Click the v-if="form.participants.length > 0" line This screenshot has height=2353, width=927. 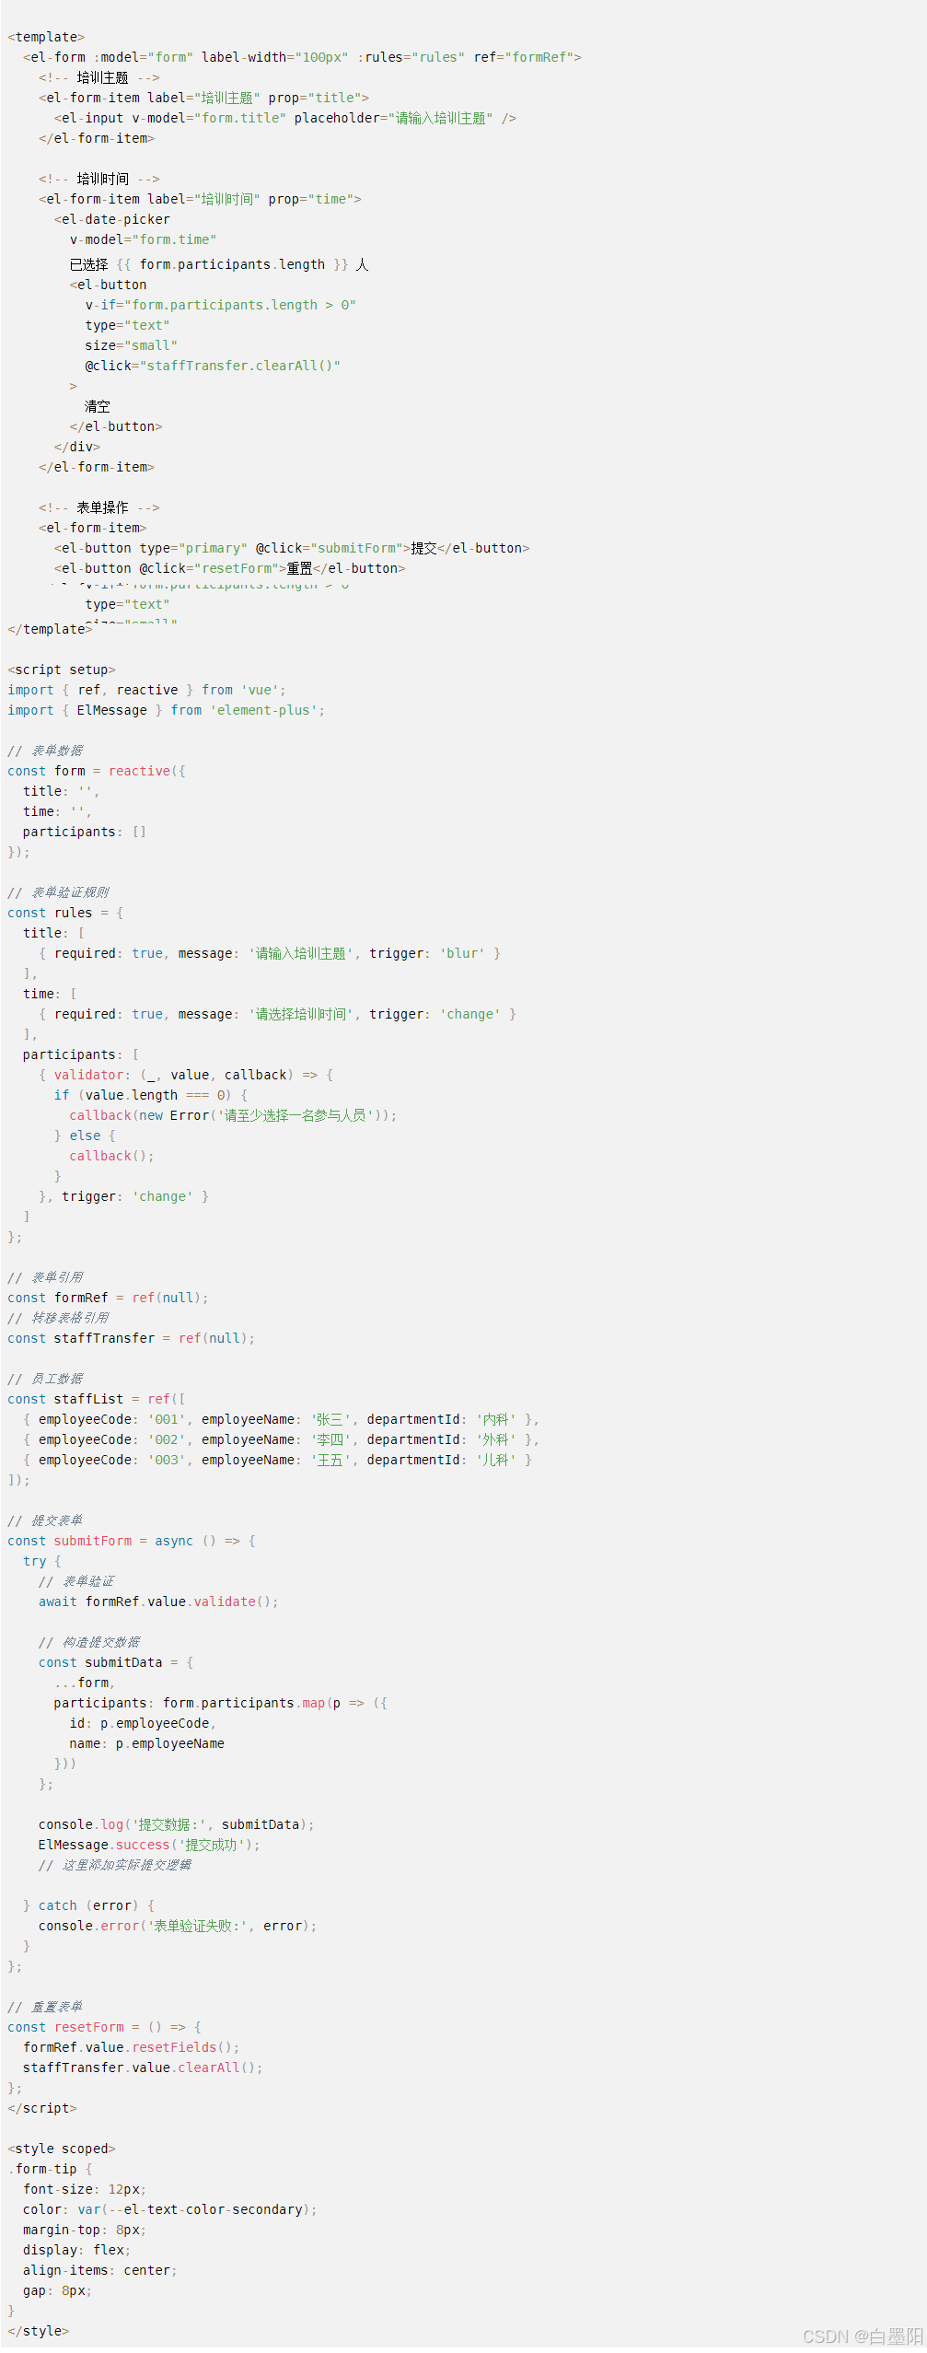click(x=220, y=305)
